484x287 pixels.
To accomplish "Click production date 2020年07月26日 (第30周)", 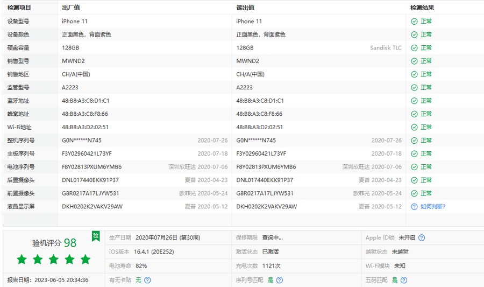I will [x=168, y=237].
